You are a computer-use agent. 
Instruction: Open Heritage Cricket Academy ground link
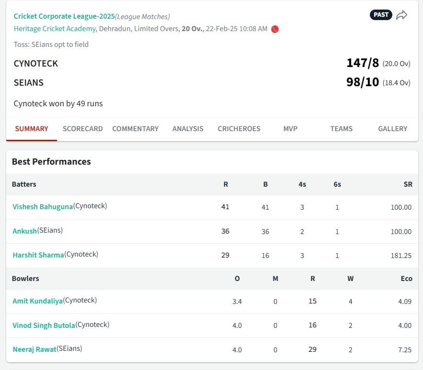point(55,29)
